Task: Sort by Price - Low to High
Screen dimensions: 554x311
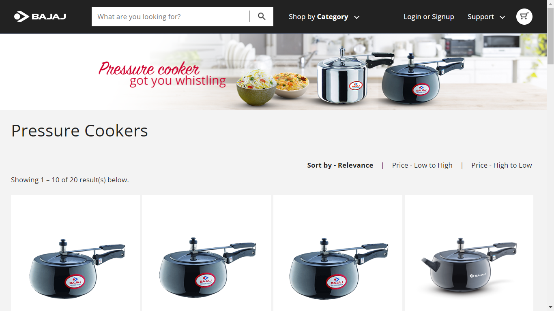Action: tap(422, 165)
